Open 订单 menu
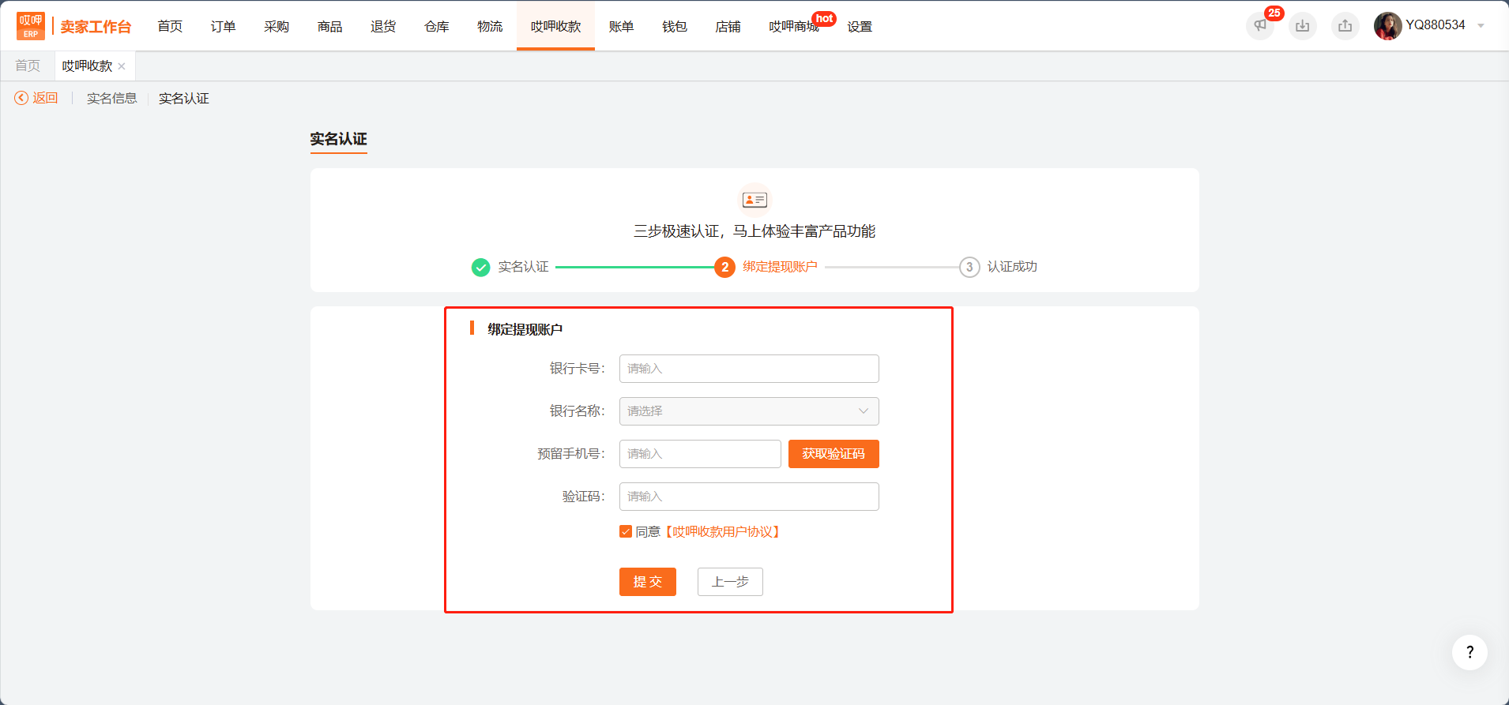 224,26
